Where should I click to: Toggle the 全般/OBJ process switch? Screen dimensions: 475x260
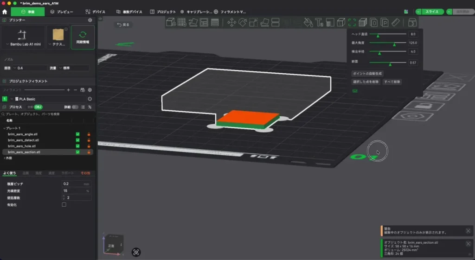point(35,107)
